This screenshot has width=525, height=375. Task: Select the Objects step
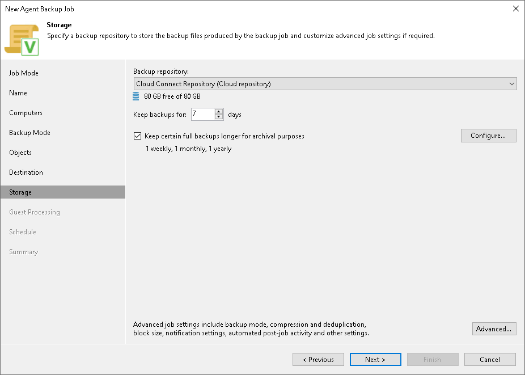(x=20, y=152)
